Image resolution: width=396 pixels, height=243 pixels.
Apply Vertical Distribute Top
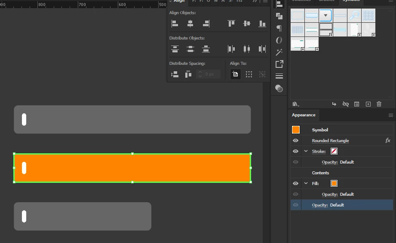(175, 49)
